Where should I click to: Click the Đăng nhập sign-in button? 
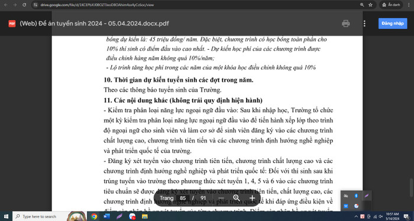click(x=393, y=24)
